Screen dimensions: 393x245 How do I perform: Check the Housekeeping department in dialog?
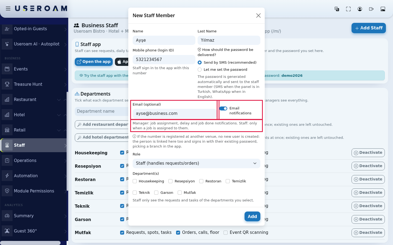click(x=135, y=181)
